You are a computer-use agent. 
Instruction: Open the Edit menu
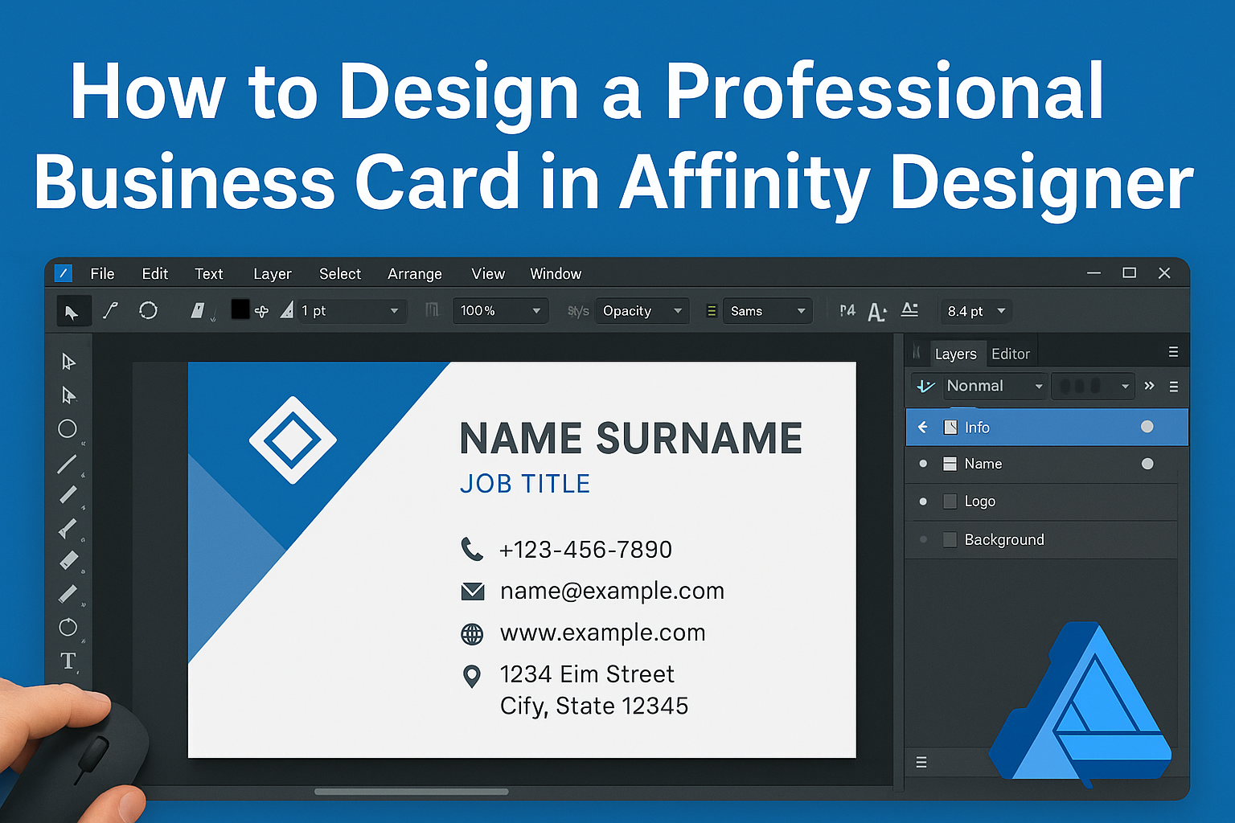coord(155,274)
